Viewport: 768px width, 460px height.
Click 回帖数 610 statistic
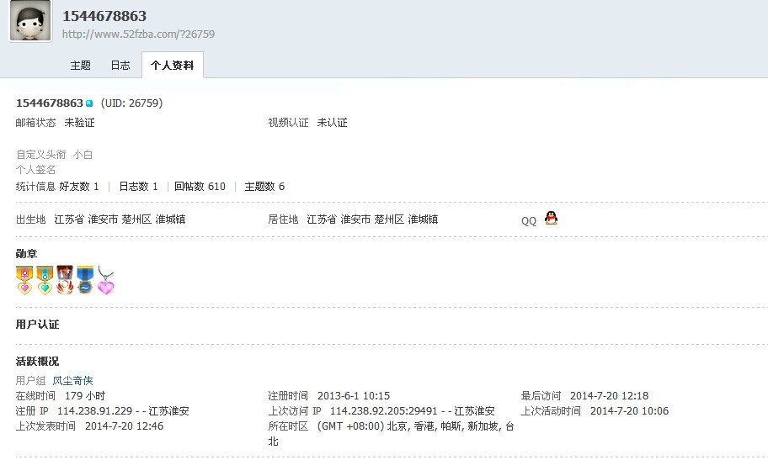click(x=200, y=187)
